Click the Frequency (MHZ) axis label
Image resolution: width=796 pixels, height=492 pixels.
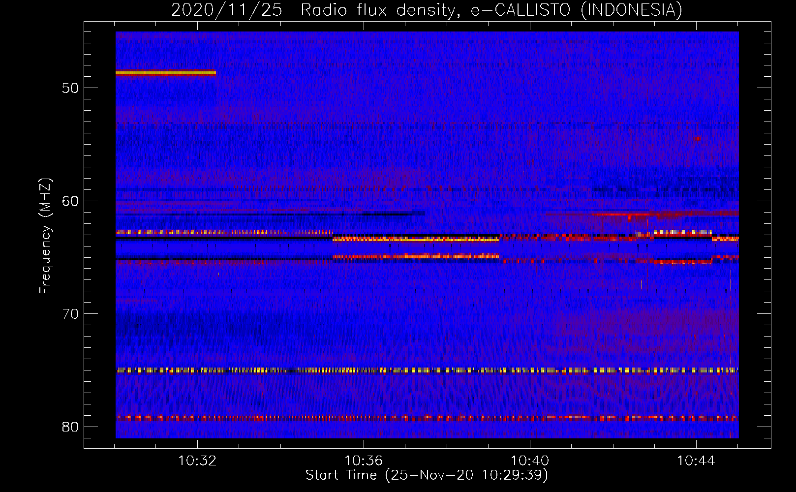pos(45,236)
